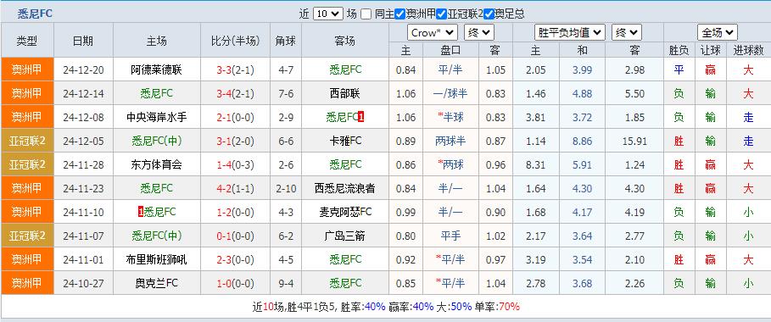Screen dimensions: 771x322
Task: Click the 亚冠联2 league cell for 24-12-05
Action: point(27,141)
